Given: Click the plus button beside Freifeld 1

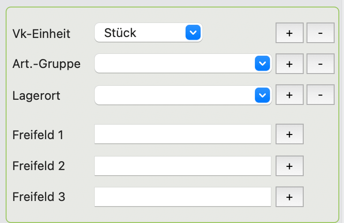Looking at the screenshot, I should (289, 134).
